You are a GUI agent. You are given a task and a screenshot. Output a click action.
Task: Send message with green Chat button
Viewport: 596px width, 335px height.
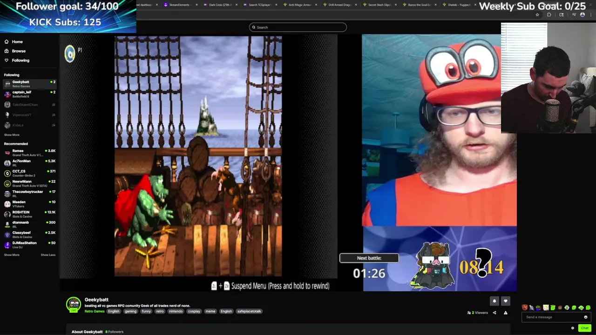tap(585, 328)
